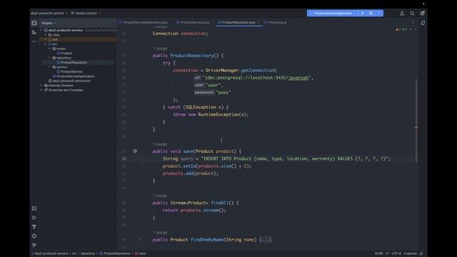Collapse the src folder
The width and height of the screenshot is (457, 257).
coord(46,44)
